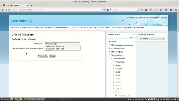Screen dimensions: 179x101
Task: Select the Unit 14 Glossary browser tab
Action: tap(16, 5)
